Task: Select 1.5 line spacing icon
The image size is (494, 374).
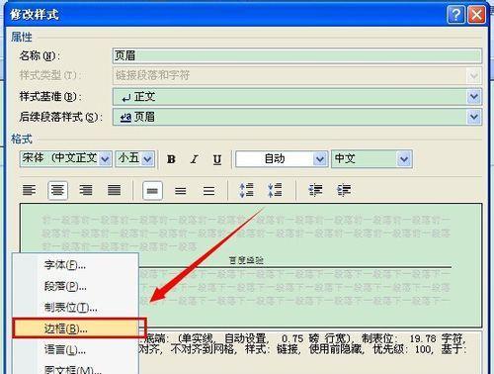Action: [x=181, y=190]
